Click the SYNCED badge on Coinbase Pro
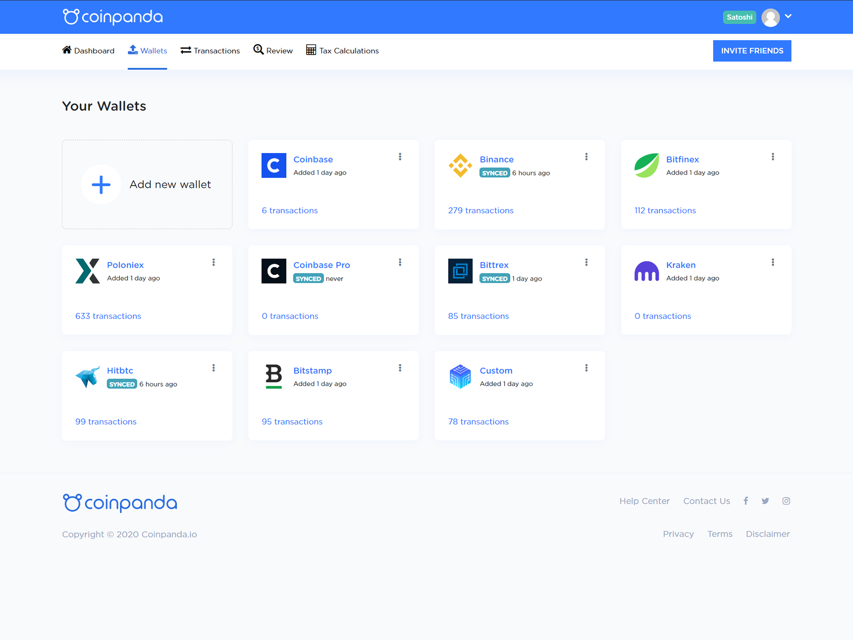This screenshot has height=640, width=853. tap(308, 278)
